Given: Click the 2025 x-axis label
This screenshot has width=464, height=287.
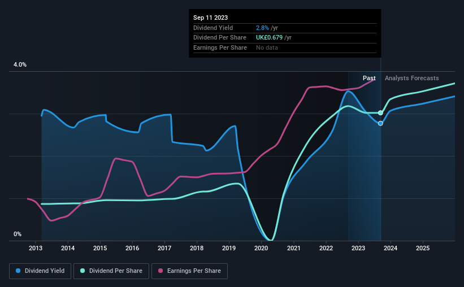Looking at the screenshot, I should pyautogui.click(x=423, y=248).
